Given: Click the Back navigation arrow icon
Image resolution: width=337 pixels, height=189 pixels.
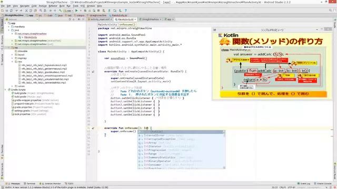Looking at the screenshot, I should 51,10.
